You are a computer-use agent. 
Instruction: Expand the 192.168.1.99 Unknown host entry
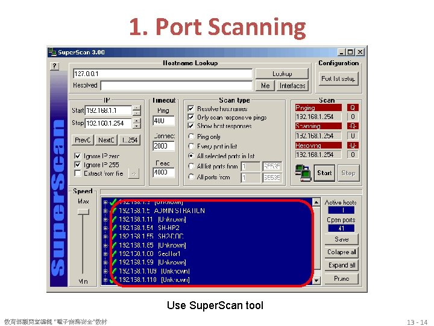coord(105,262)
